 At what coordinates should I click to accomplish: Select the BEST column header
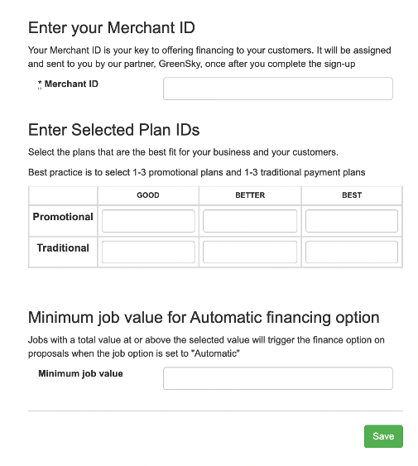point(352,195)
